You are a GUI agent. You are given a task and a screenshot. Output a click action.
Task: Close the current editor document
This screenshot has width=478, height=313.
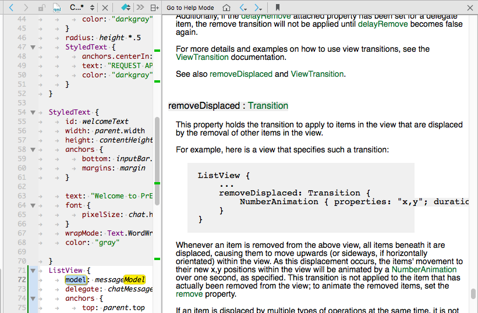(104, 8)
